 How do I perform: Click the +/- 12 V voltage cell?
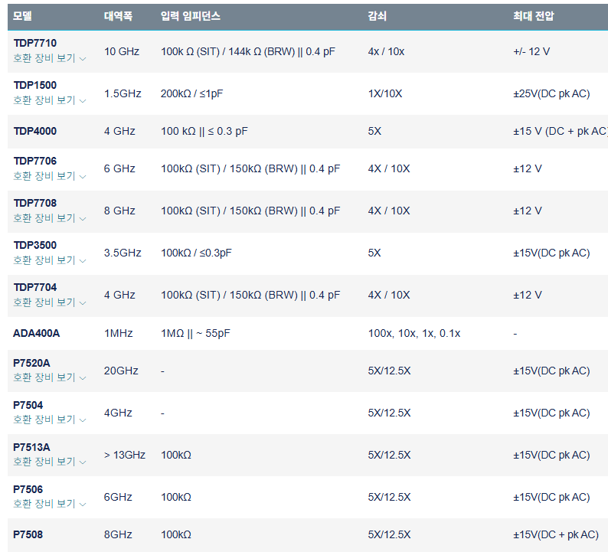531,51
